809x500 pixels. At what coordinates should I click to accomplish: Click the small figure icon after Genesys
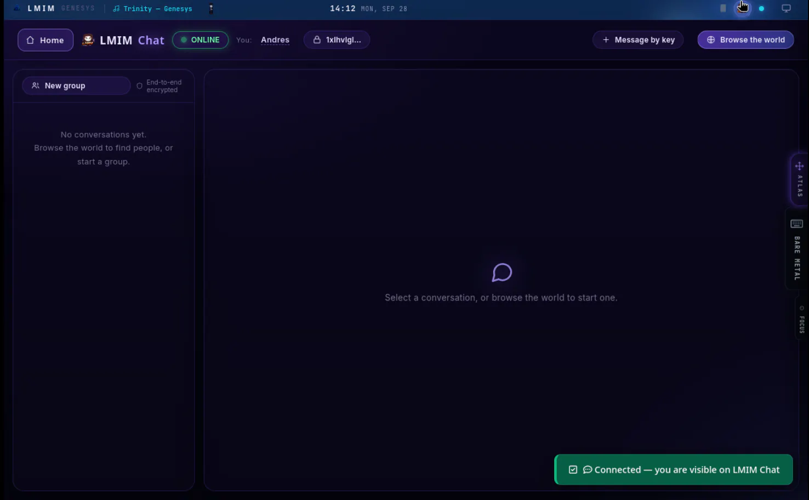(211, 9)
